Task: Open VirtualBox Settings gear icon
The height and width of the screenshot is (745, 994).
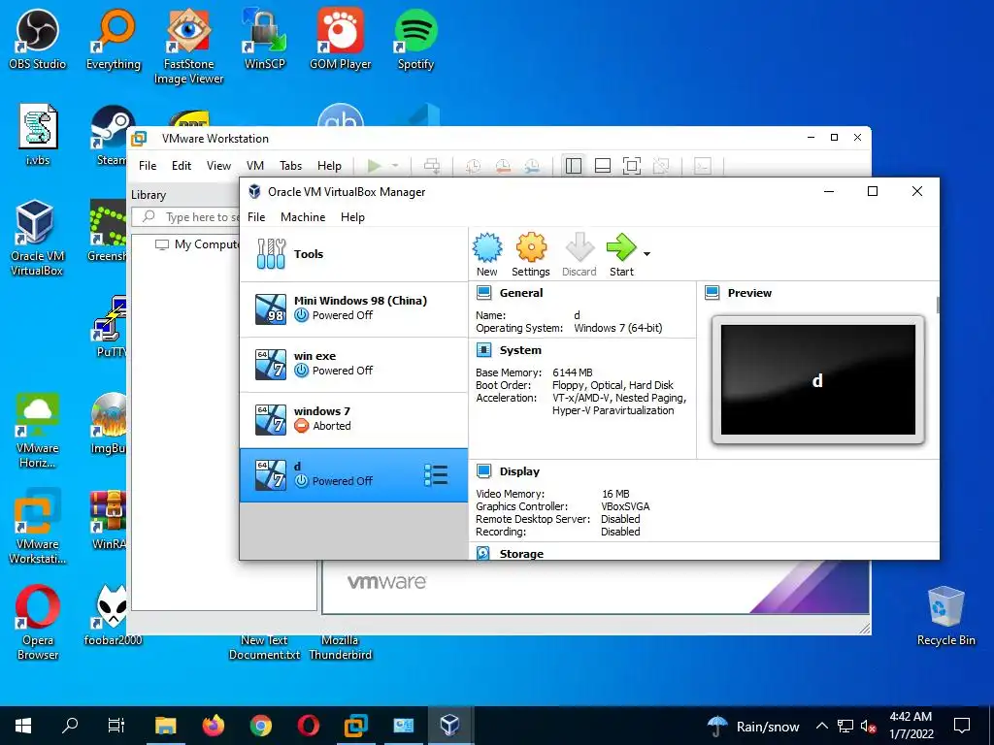Action: point(531,255)
